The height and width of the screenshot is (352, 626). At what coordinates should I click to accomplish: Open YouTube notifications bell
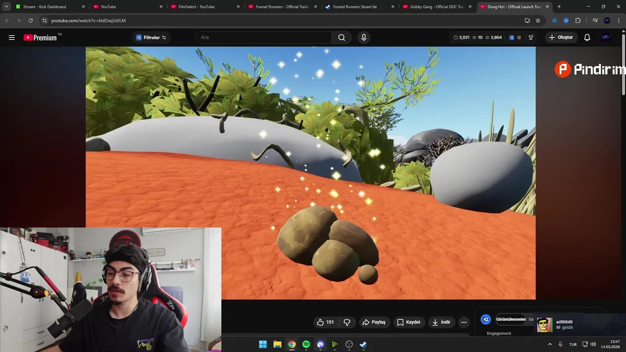click(x=587, y=38)
